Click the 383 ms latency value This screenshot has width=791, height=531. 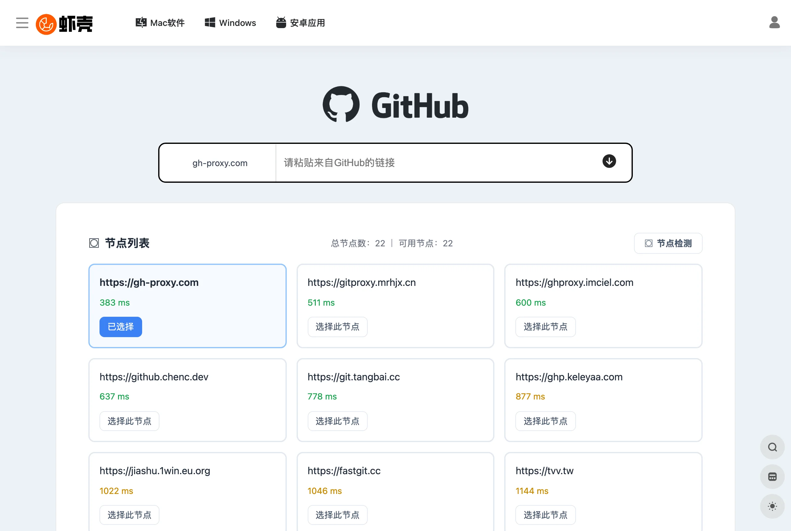[x=115, y=303]
